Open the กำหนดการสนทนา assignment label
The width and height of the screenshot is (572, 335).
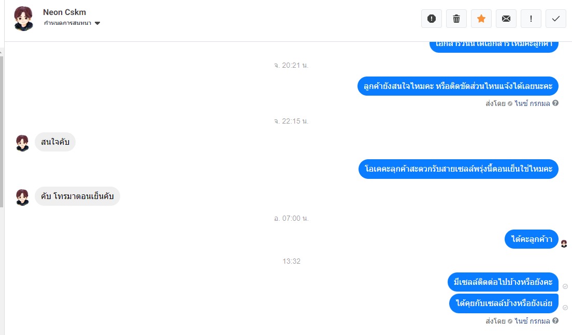[x=67, y=23]
